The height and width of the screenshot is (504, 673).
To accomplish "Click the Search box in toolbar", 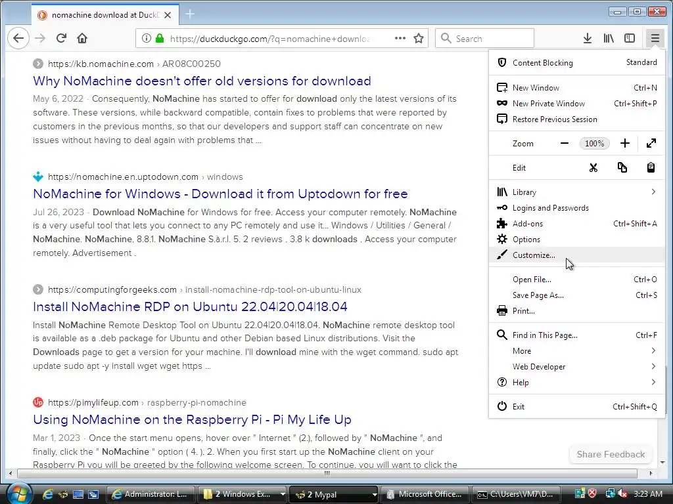I will click(x=484, y=39).
